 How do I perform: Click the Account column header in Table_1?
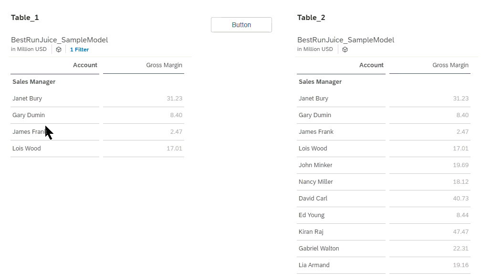[x=85, y=65]
